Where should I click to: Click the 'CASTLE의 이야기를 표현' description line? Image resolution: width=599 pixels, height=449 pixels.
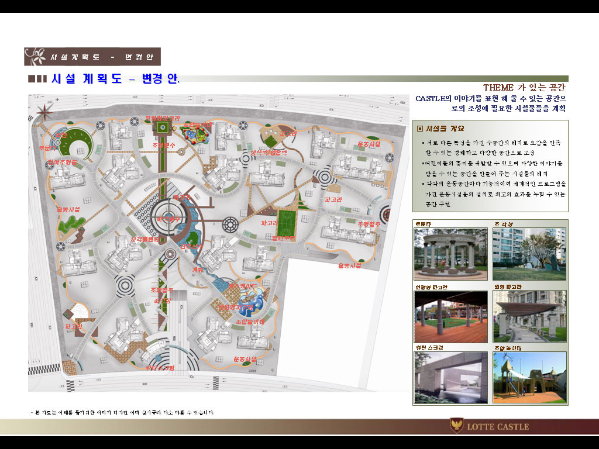pyautogui.click(x=491, y=98)
